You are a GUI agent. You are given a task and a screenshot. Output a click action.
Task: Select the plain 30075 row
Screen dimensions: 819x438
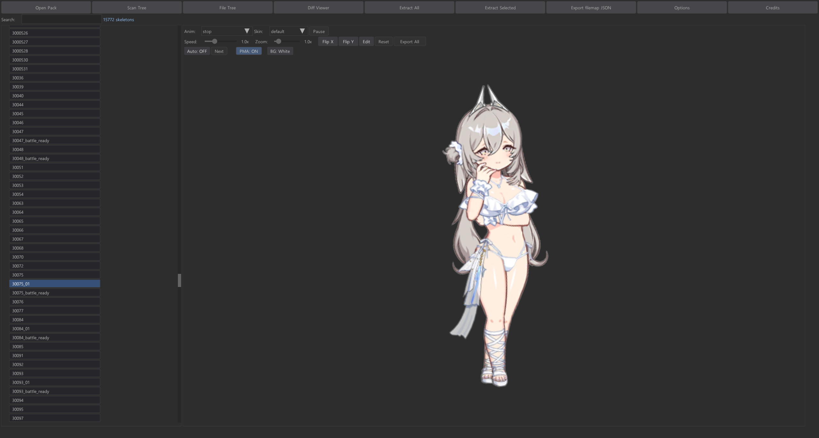click(55, 275)
